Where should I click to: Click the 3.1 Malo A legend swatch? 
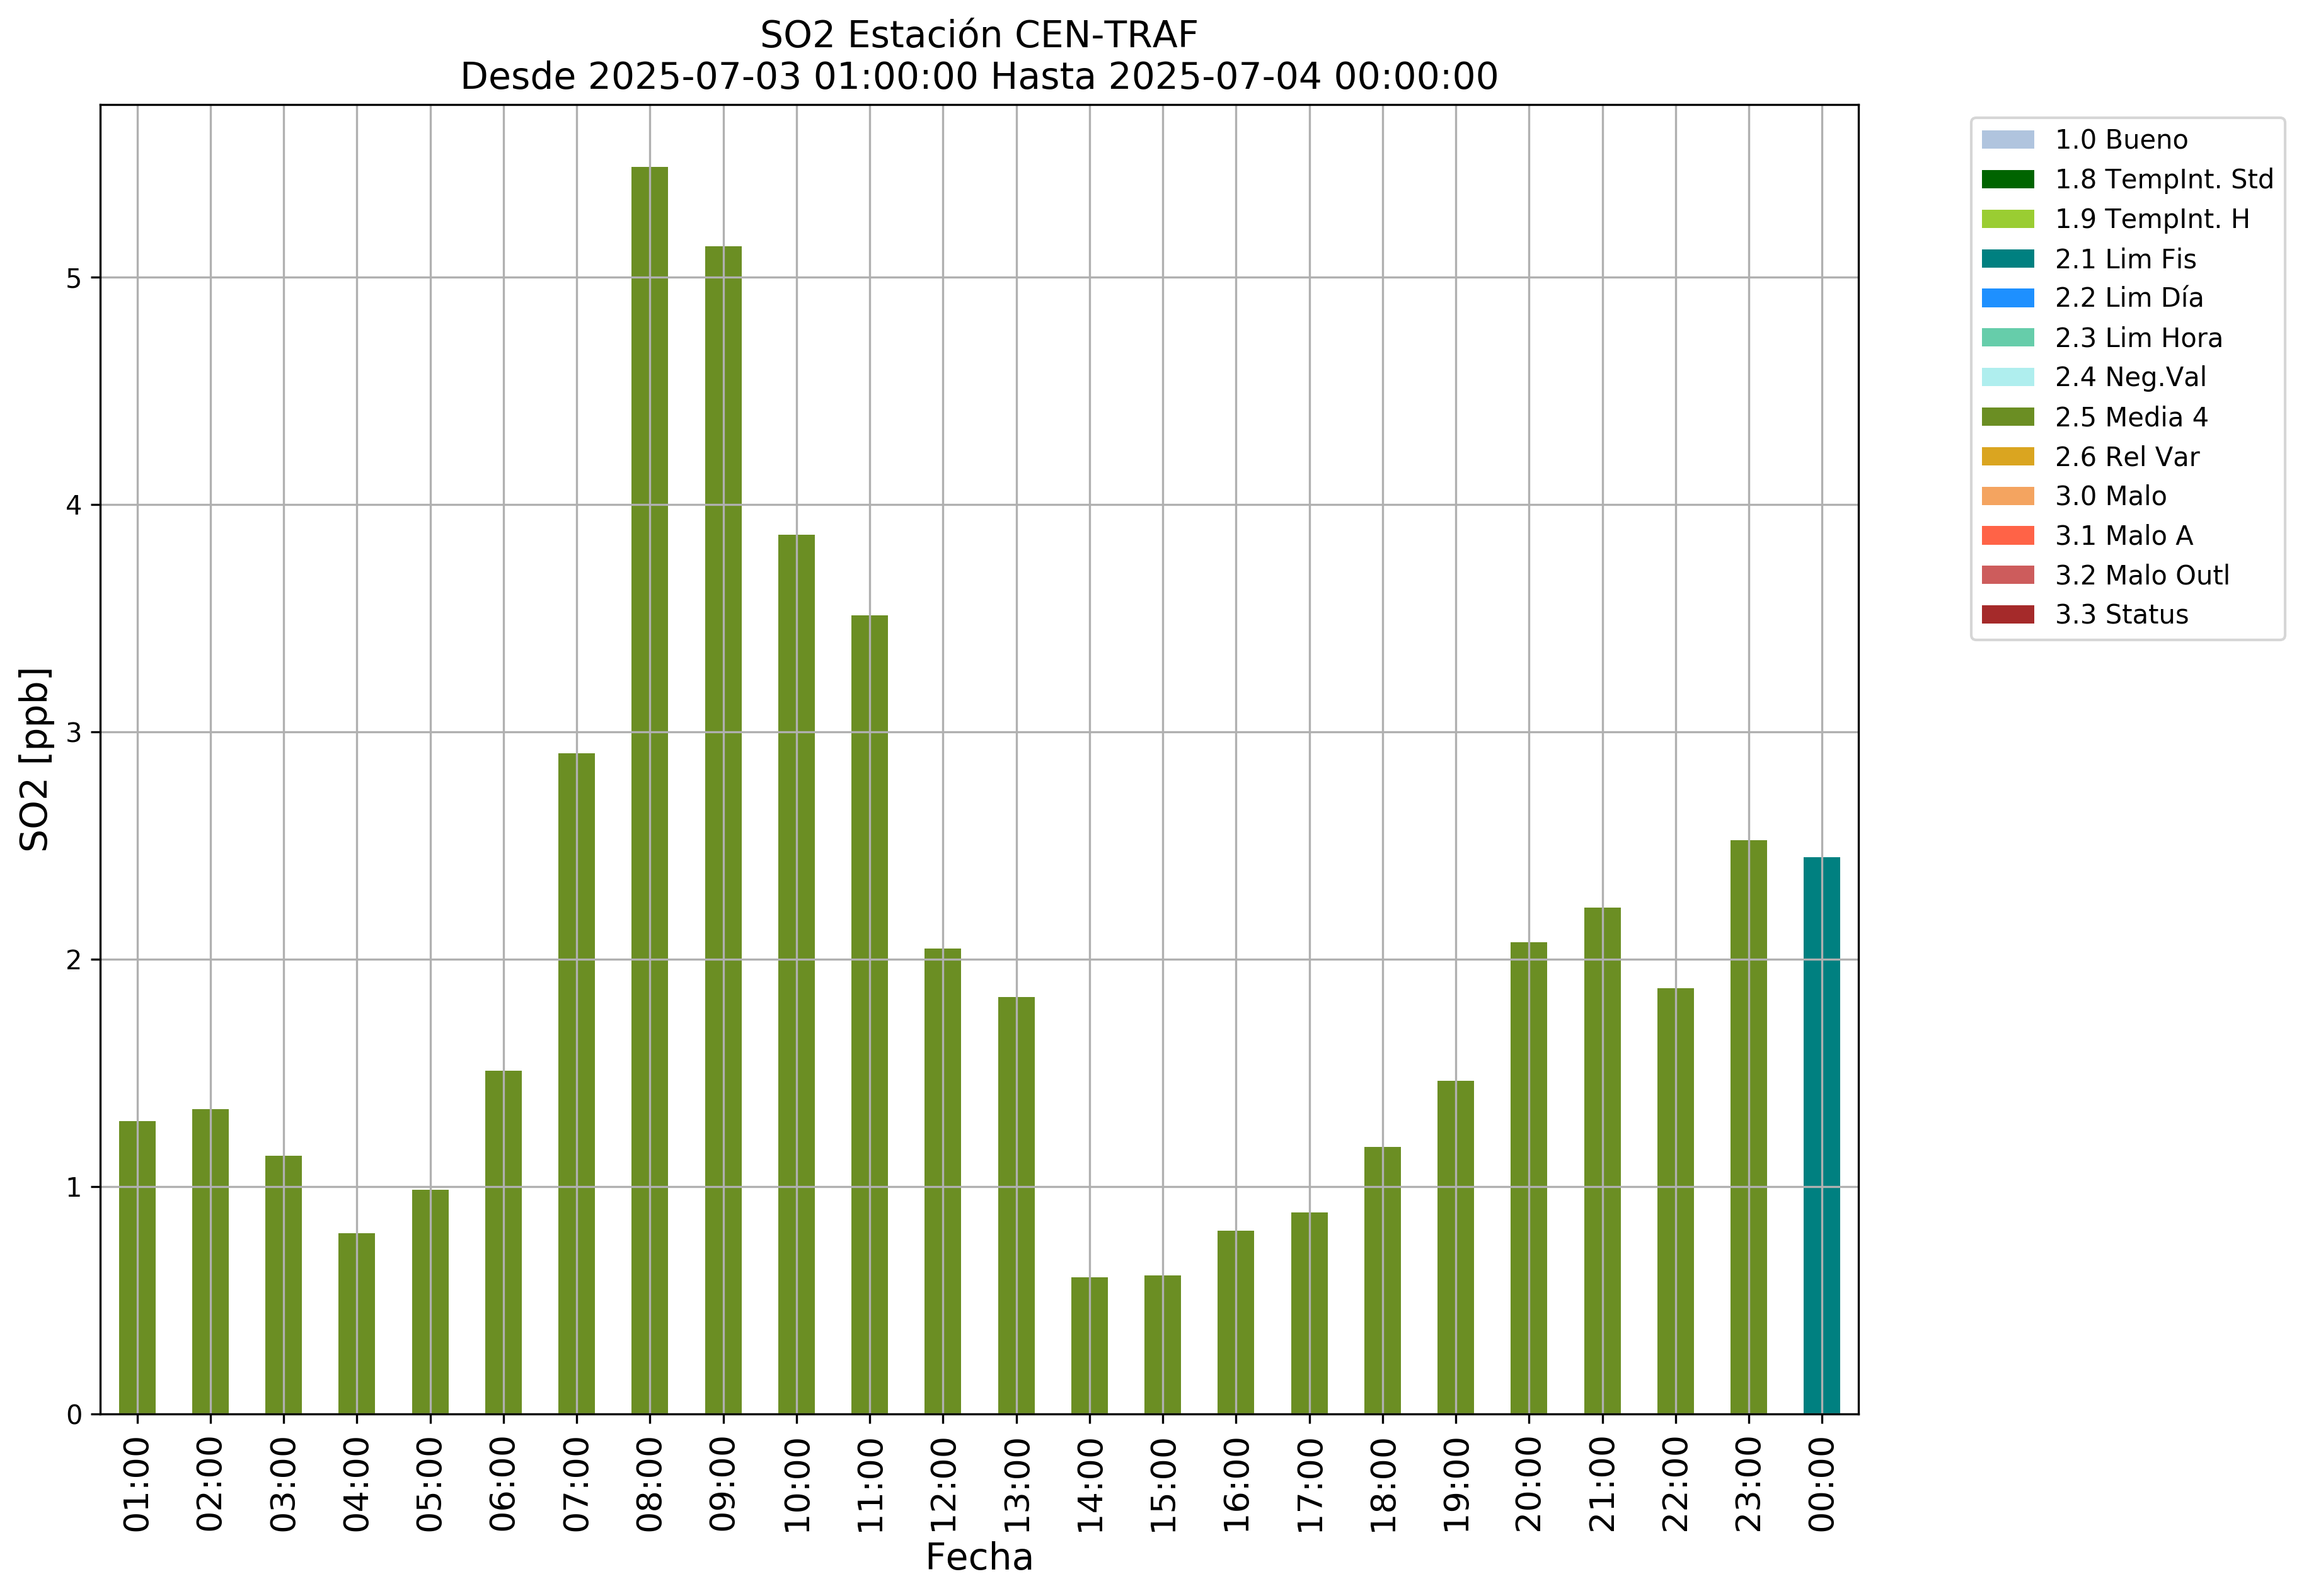(2007, 535)
